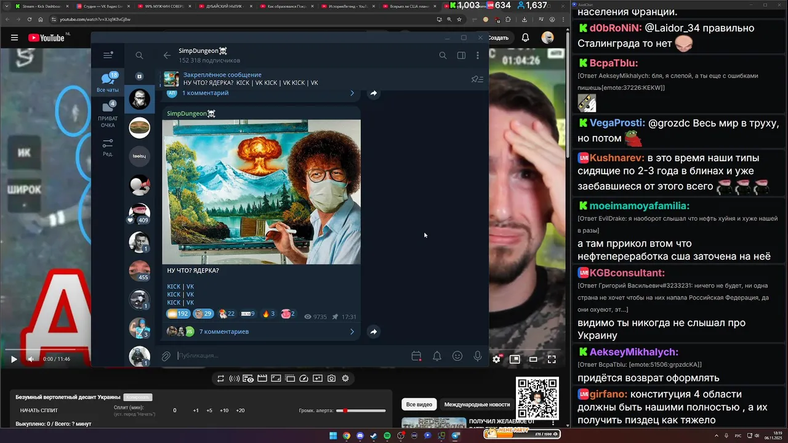
Task: Share the Bob Ross post via forward arrow
Action: (373, 332)
